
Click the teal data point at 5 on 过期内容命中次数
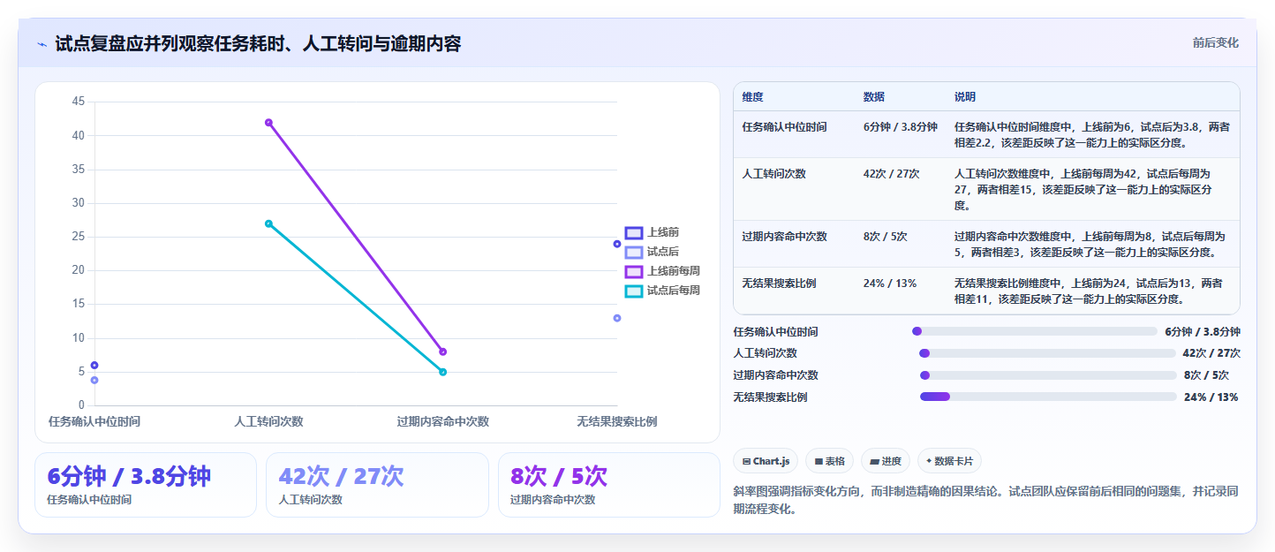point(442,372)
